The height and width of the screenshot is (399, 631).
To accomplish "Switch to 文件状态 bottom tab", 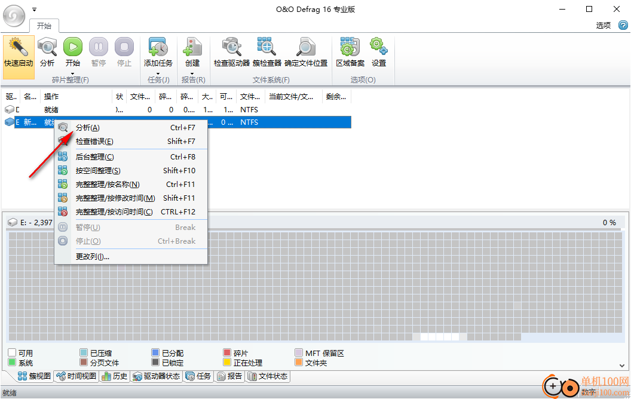I will tap(268, 376).
